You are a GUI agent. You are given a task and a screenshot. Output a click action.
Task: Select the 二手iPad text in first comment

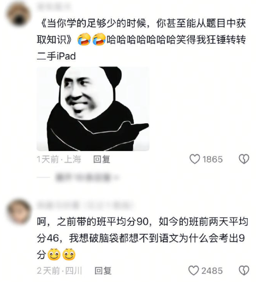coord(56,56)
